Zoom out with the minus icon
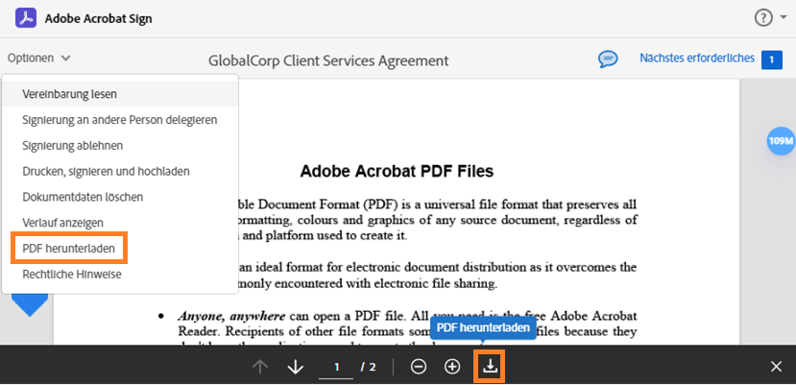This screenshot has height=385, width=796. tap(419, 367)
